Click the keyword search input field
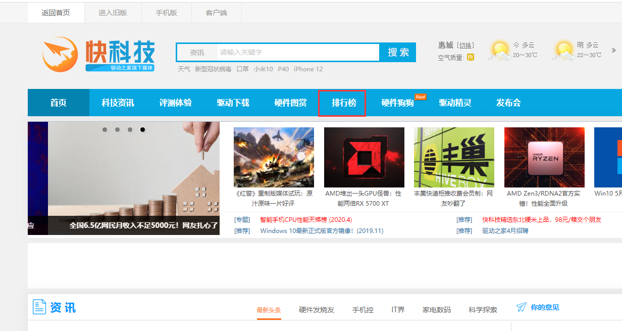Image resolution: width=622 pixels, height=331 pixels. tap(298, 53)
